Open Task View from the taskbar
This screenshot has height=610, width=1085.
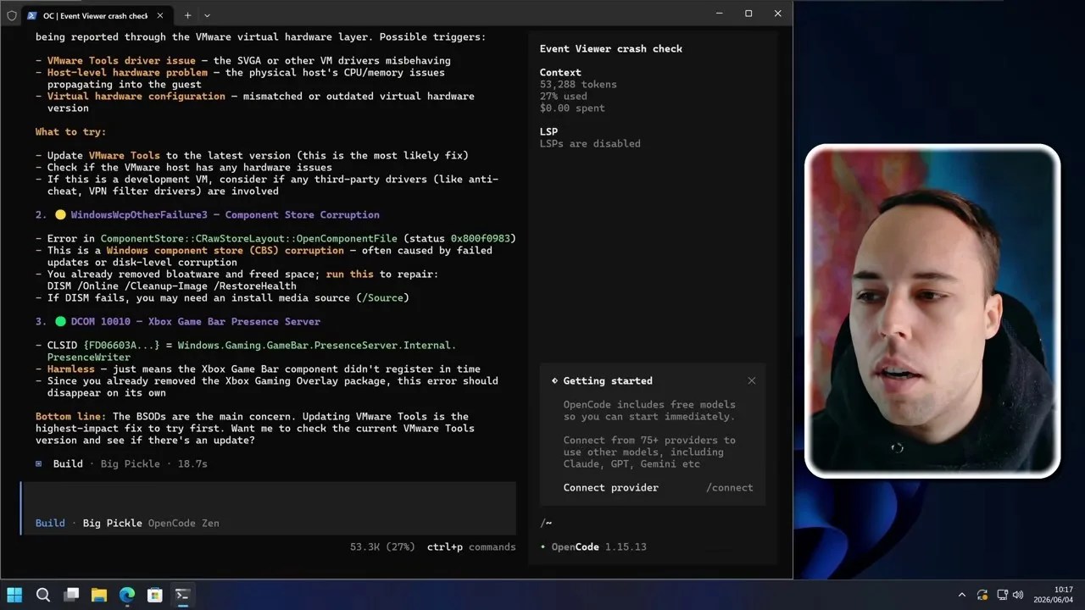pos(71,595)
